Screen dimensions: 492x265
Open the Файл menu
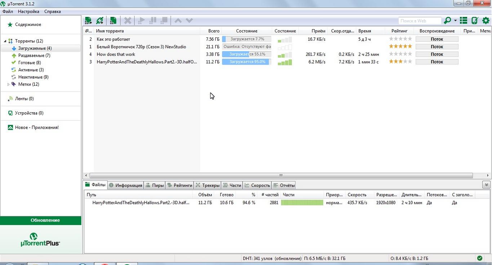tap(8, 11)
